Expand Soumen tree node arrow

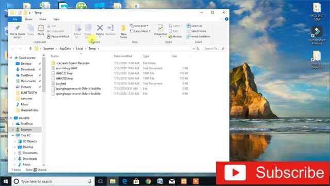tap(13, 130)
